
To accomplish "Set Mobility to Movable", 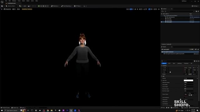I will pyautogui.click(x=194, y=74).
